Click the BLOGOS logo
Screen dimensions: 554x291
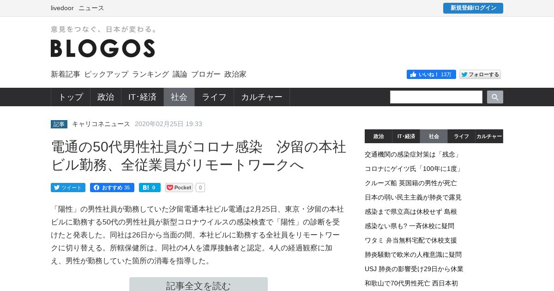[x=102, y=48]
